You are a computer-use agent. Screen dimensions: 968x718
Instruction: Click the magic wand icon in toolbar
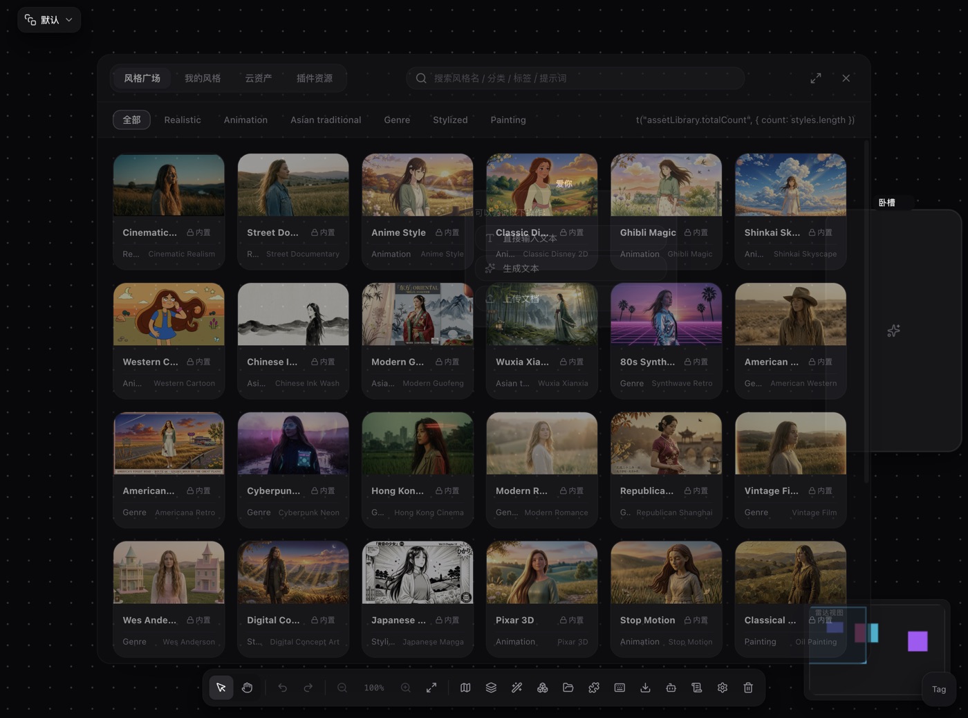(516, 688)
